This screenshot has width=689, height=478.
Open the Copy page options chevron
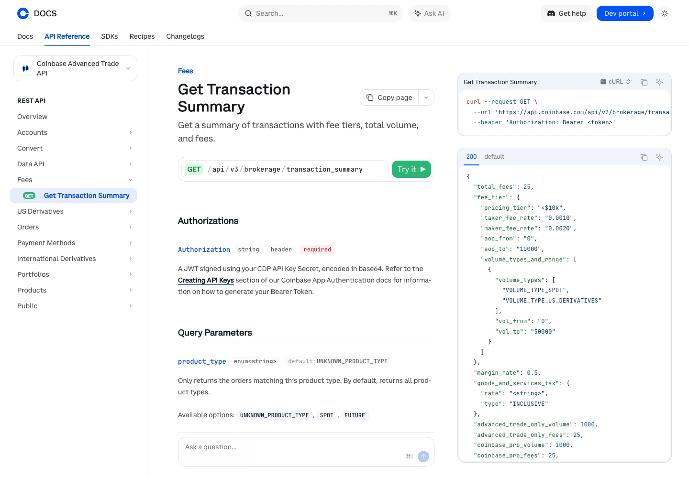click(x=426, y=98)
